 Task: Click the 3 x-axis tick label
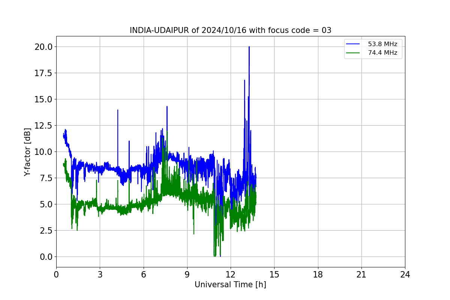click(100, 274)
